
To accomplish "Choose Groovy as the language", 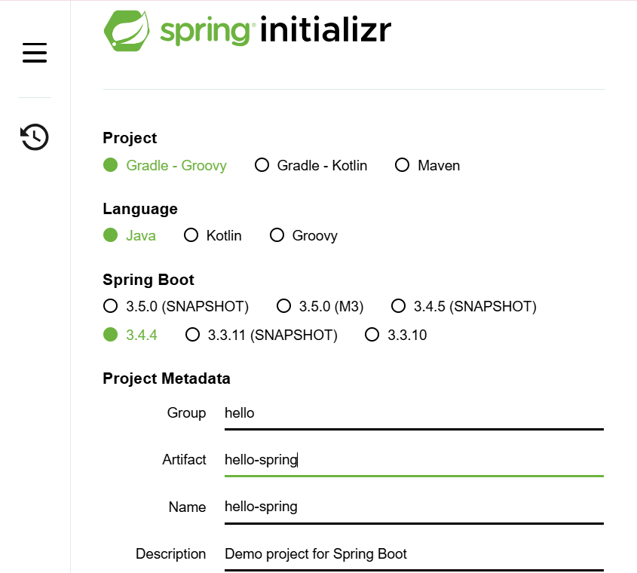I will (x=304, y=235).
